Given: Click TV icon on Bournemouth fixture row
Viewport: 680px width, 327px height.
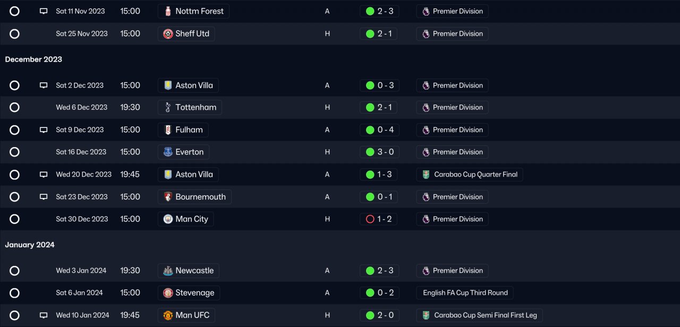Looking at the screenshot, I should click(44, 197).
